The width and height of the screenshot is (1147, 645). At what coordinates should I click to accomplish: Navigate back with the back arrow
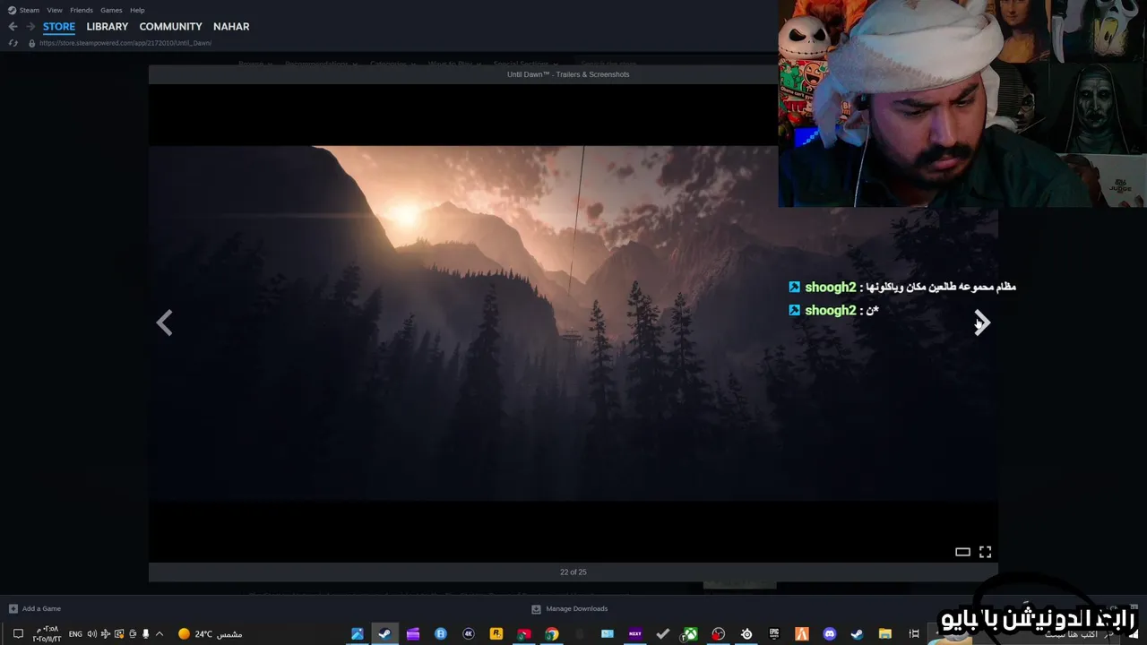pyautogui.click(x=13, y=27)
